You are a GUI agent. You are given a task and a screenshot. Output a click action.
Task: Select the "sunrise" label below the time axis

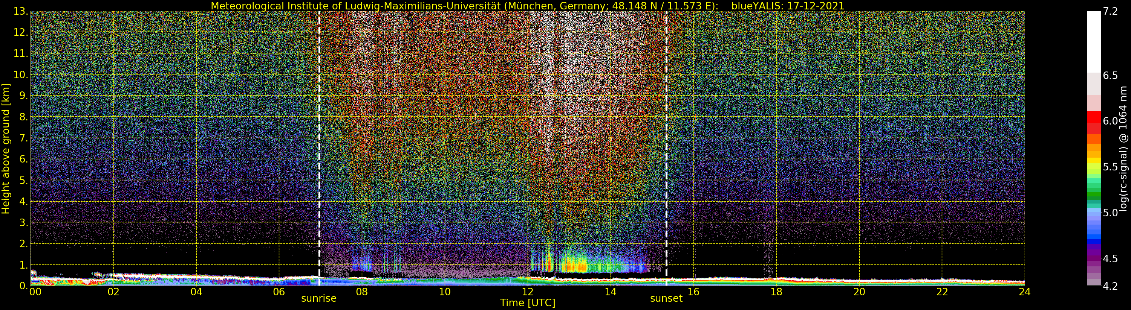[319, 299]
